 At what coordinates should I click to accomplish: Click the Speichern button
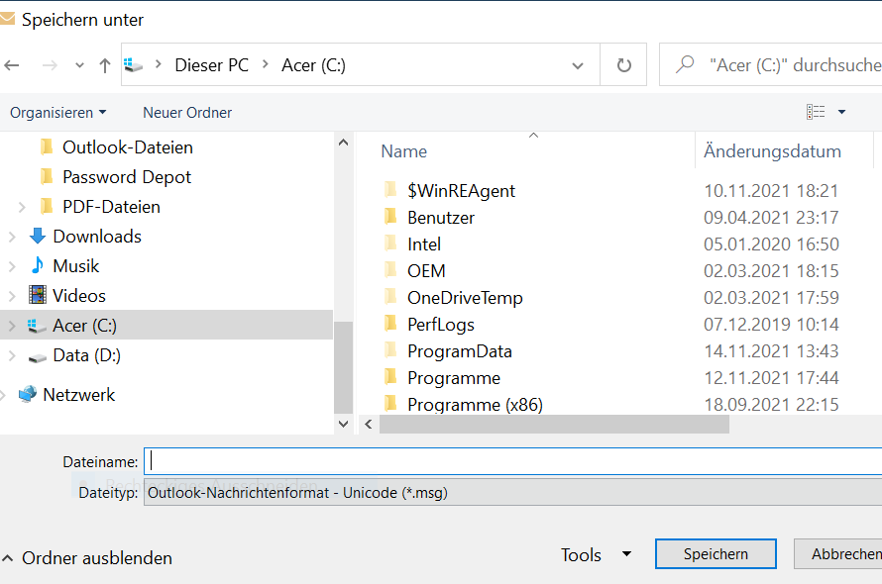click(x=716, y=554)
